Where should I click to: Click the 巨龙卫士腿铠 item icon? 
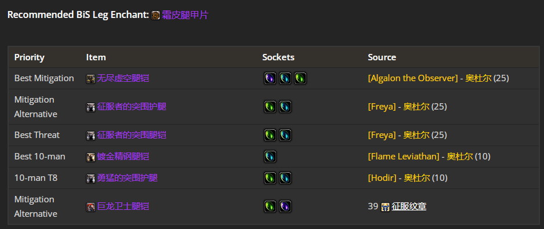[90, 207]
